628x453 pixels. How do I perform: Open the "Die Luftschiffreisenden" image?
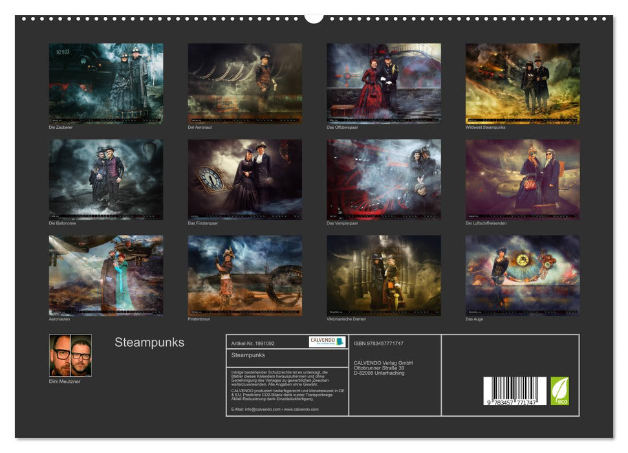pyautogui.click(x=522, y=179)
